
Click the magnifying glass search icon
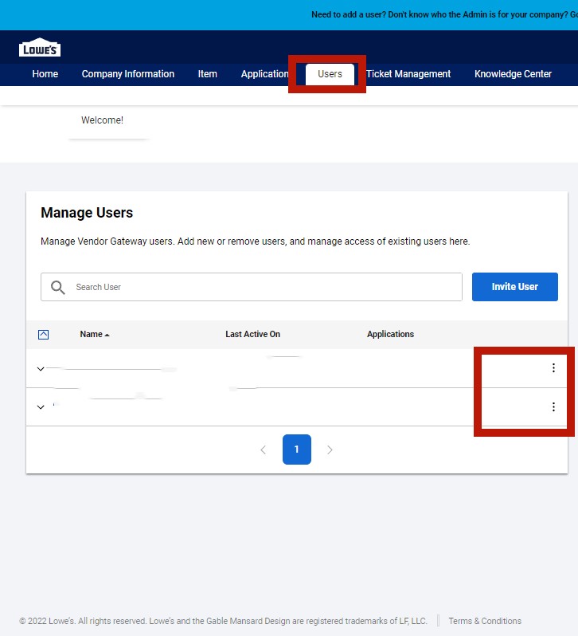tap(57, 287)
